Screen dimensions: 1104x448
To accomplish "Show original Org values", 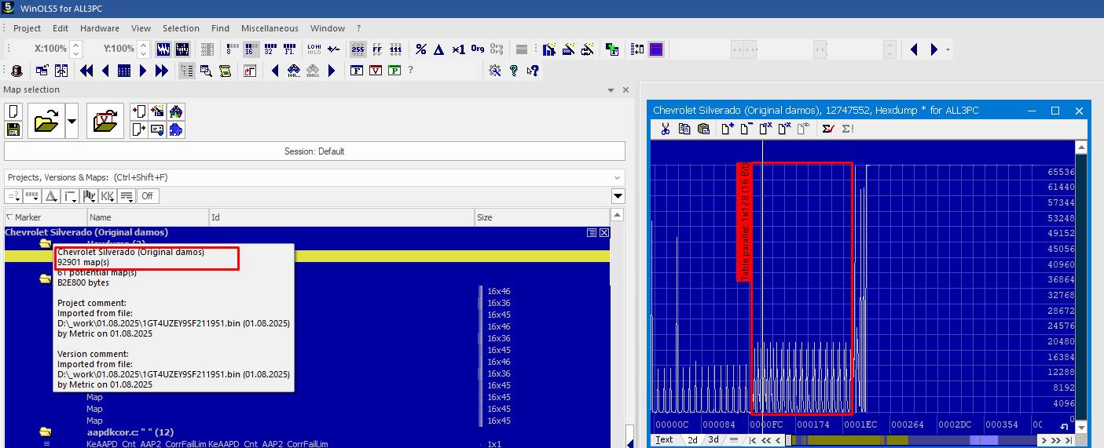I will point(477,49).
